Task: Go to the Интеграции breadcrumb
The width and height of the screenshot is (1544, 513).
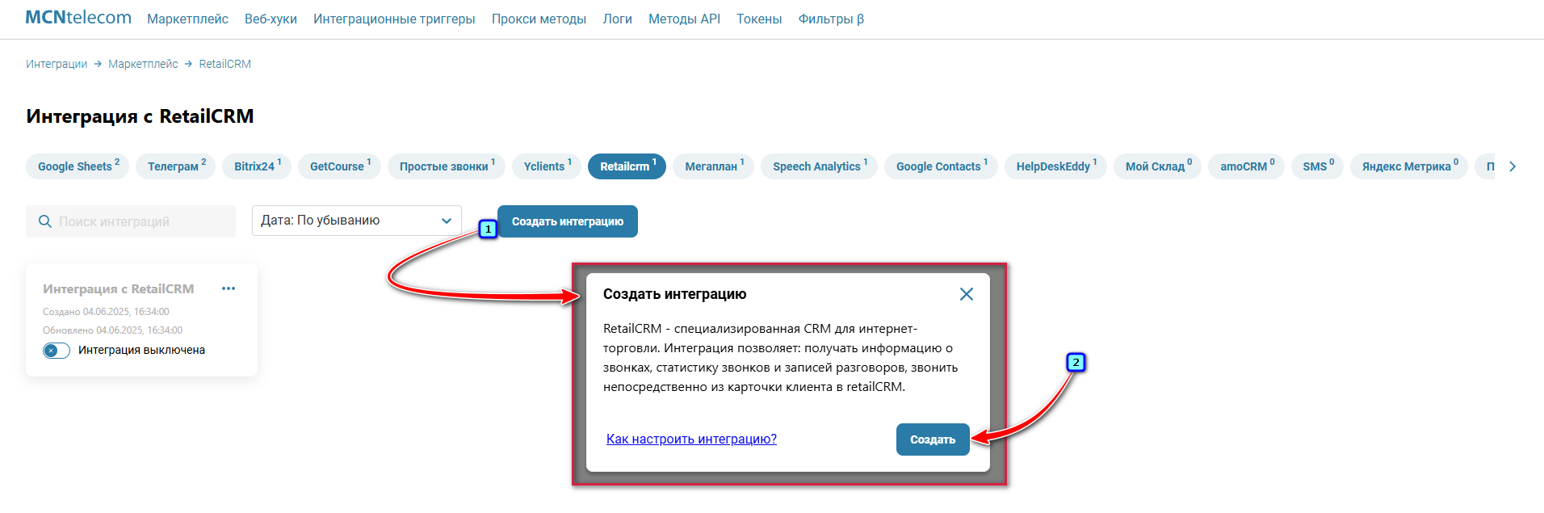Action: (x=57, y=64)
